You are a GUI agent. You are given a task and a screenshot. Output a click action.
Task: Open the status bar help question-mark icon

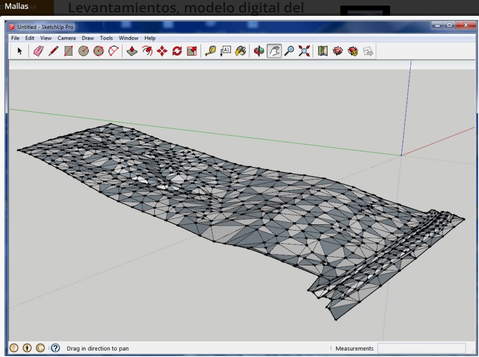[55, 348]
